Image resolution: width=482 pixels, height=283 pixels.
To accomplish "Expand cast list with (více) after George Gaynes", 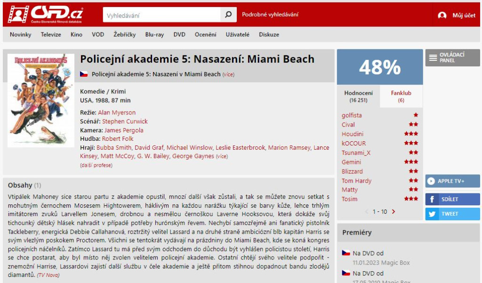I will point(222,156).
